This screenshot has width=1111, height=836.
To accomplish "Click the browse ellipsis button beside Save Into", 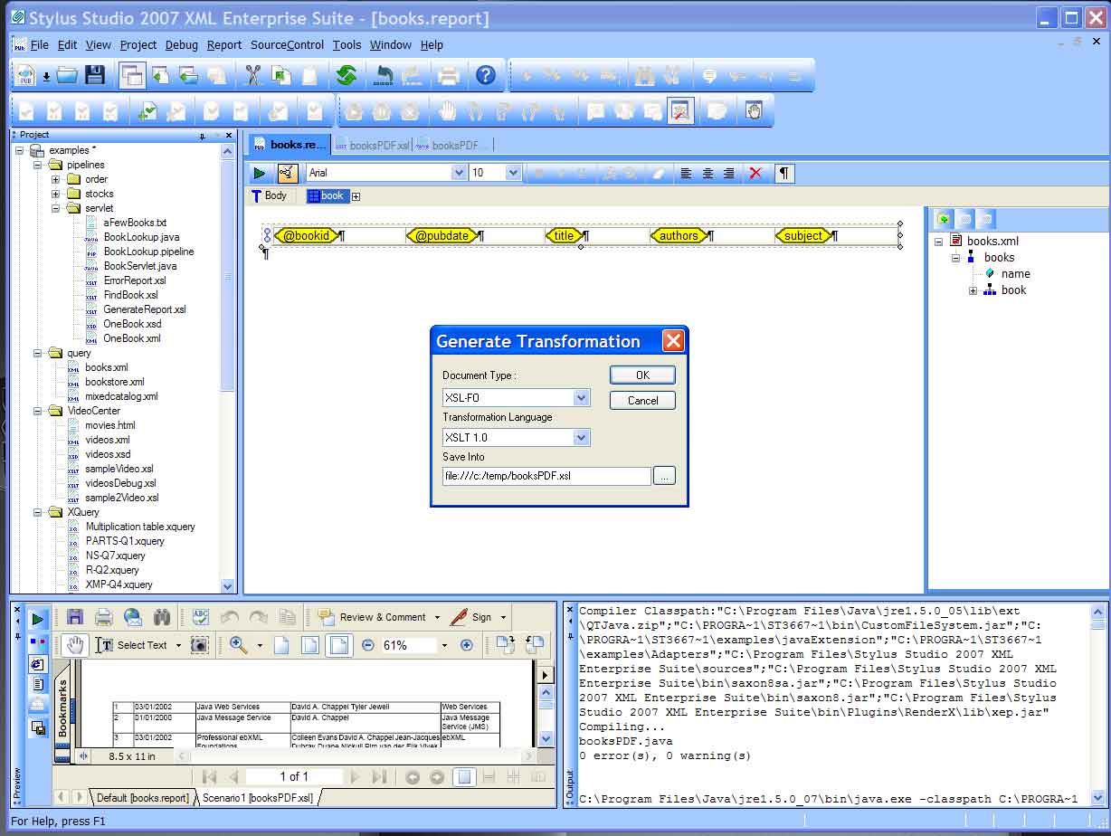I will click(664, 476).
